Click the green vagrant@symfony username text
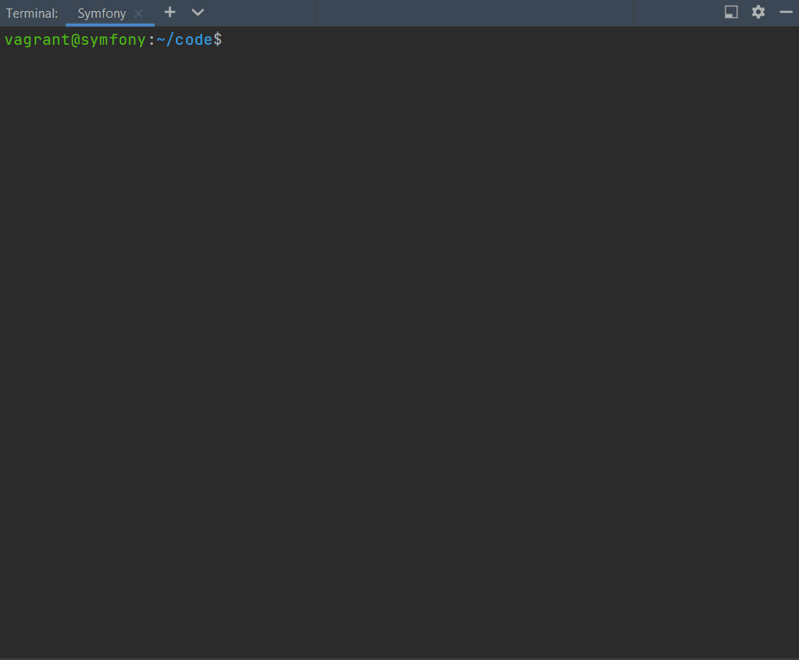The height and width of the screenshot is (660, 799). pyautogui.click(x=74, y=39)
